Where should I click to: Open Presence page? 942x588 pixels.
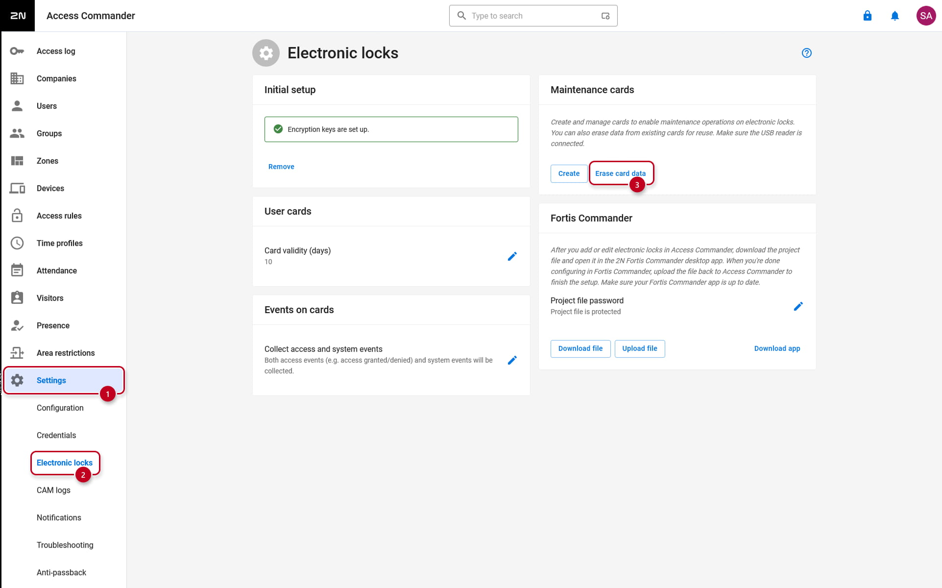[64, 325]
